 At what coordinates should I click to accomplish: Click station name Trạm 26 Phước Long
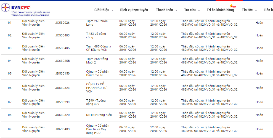pos(97,23)
